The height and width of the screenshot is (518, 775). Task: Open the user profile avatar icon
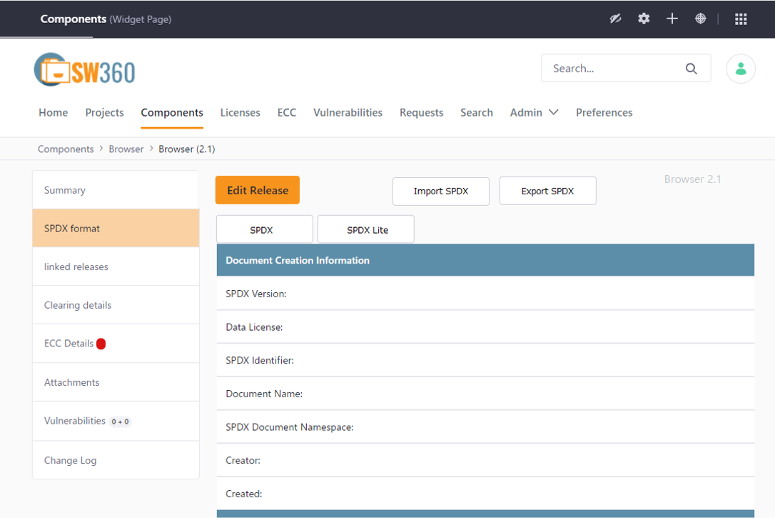741,68
